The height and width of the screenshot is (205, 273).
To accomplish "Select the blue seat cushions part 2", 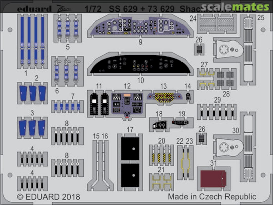I will (33, 93).
